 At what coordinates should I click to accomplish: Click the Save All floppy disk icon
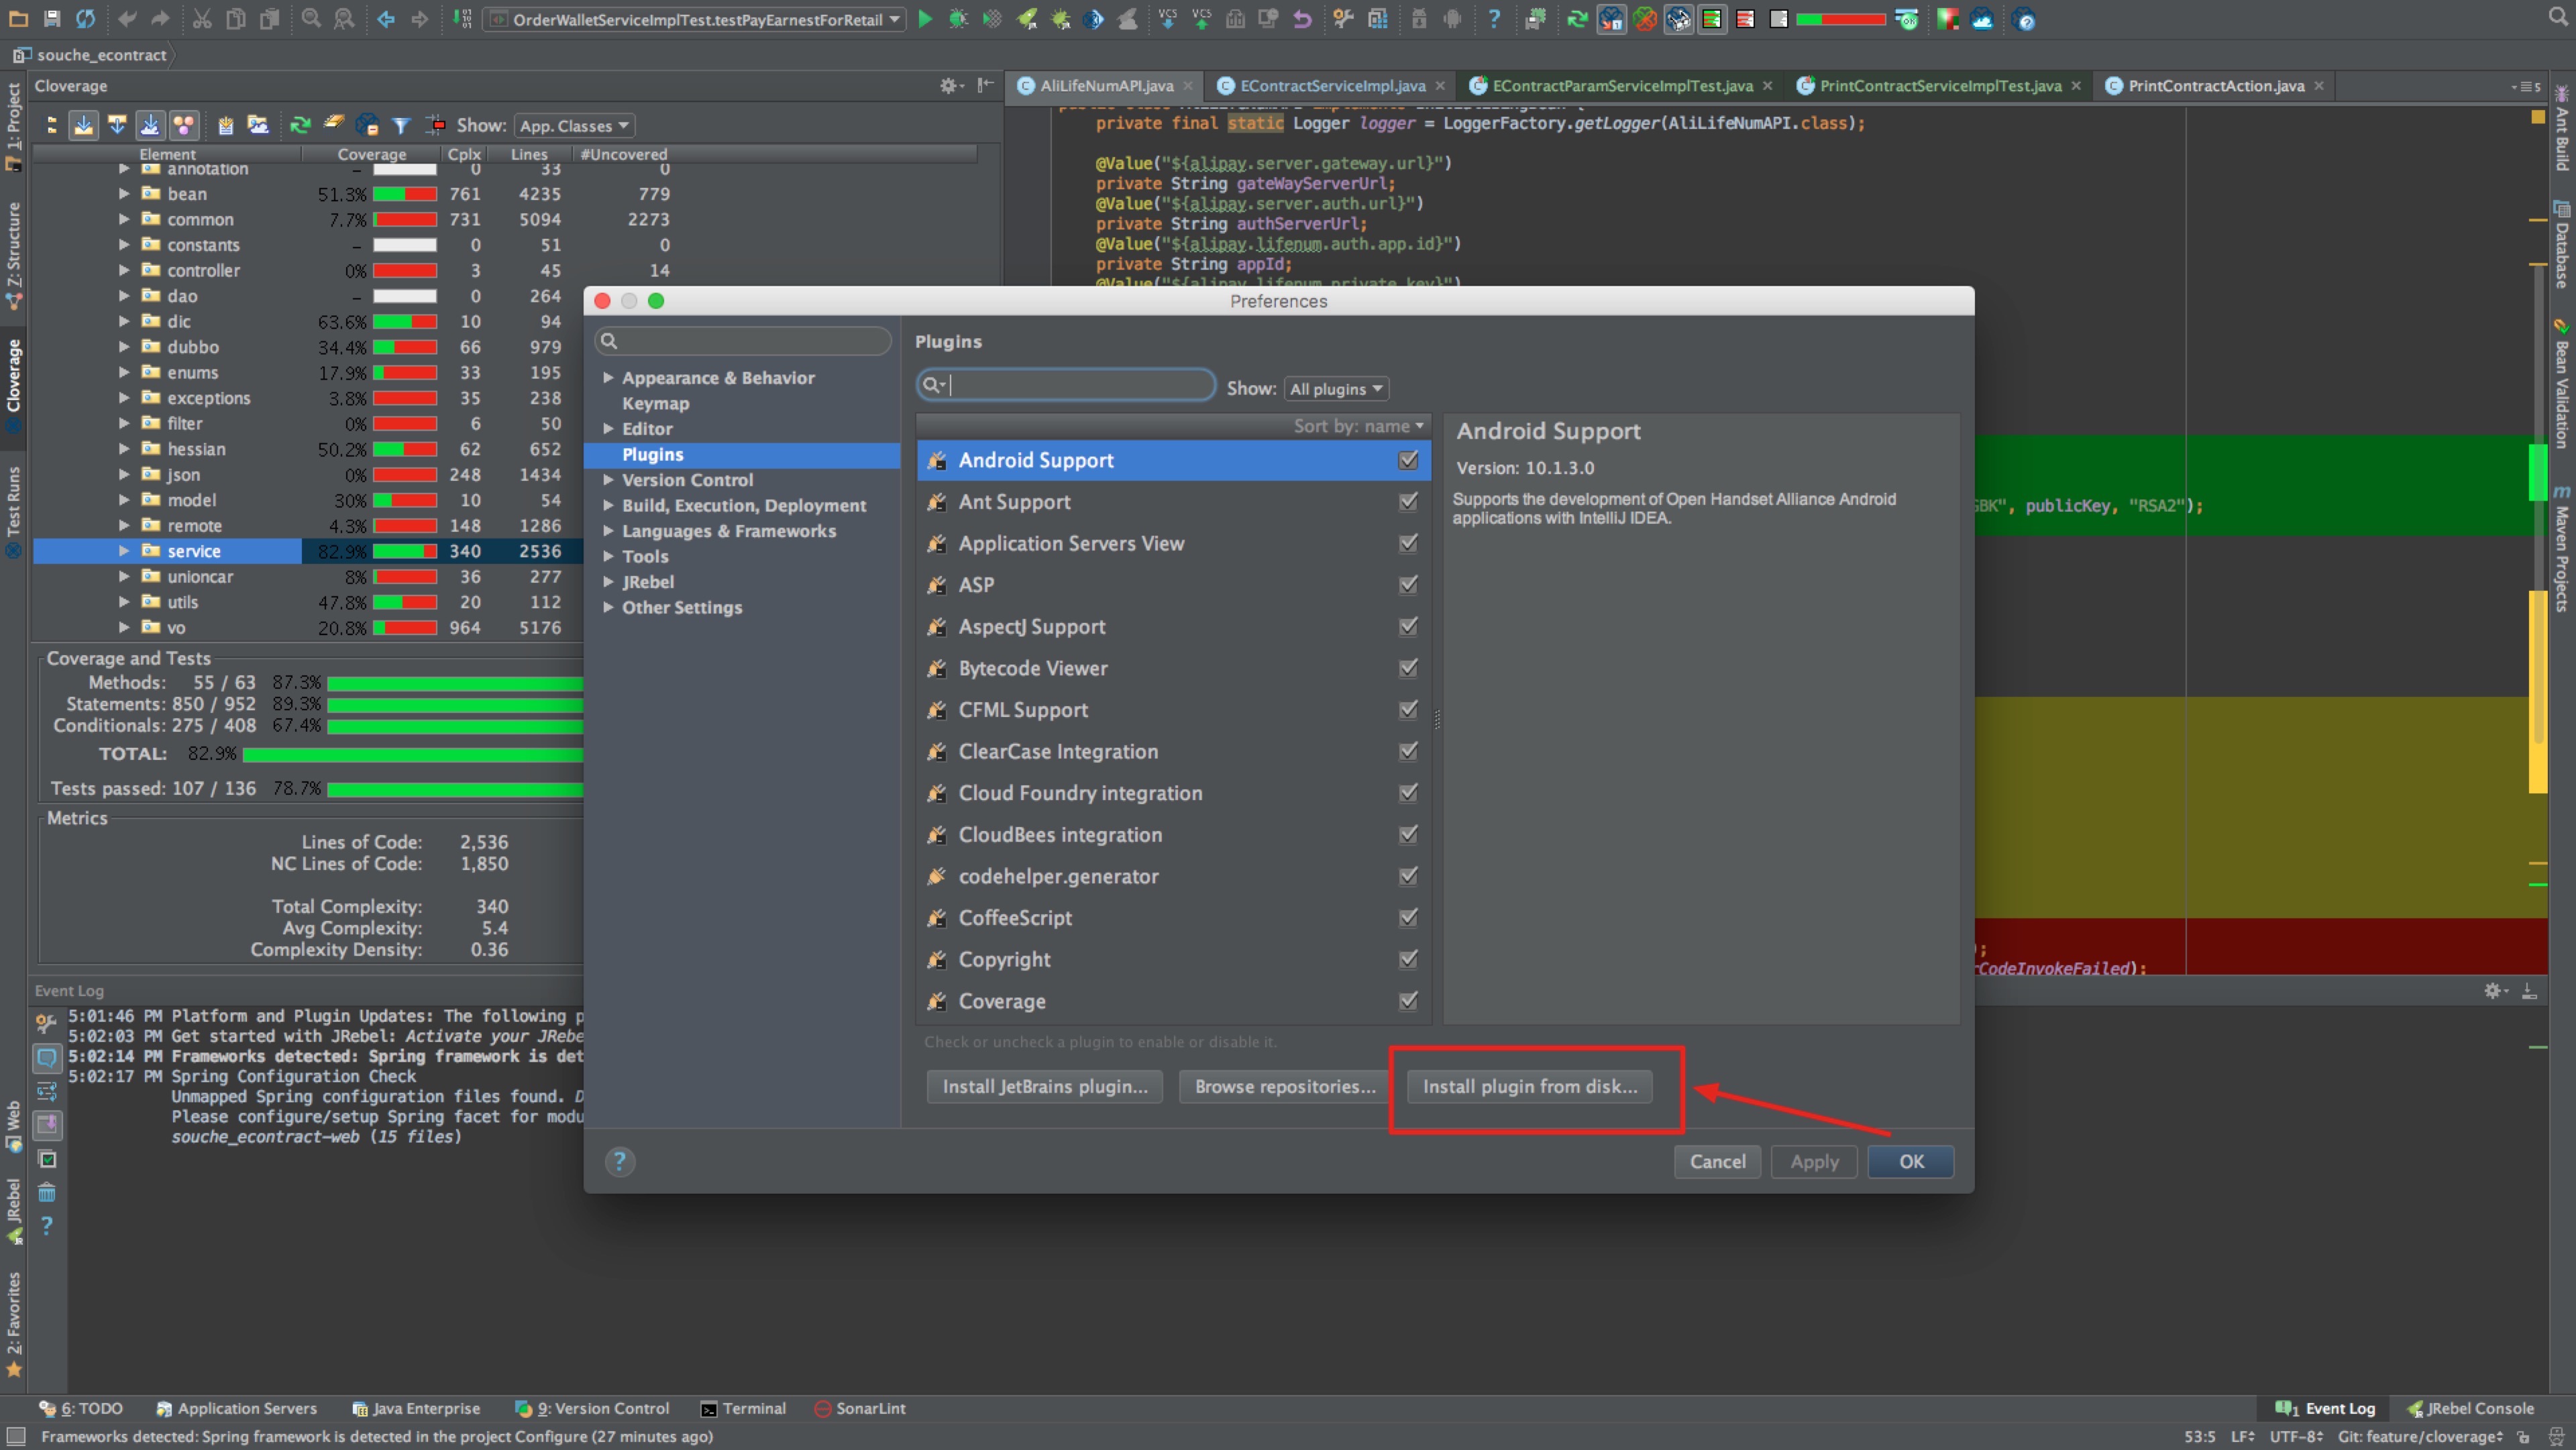(52, 19)
